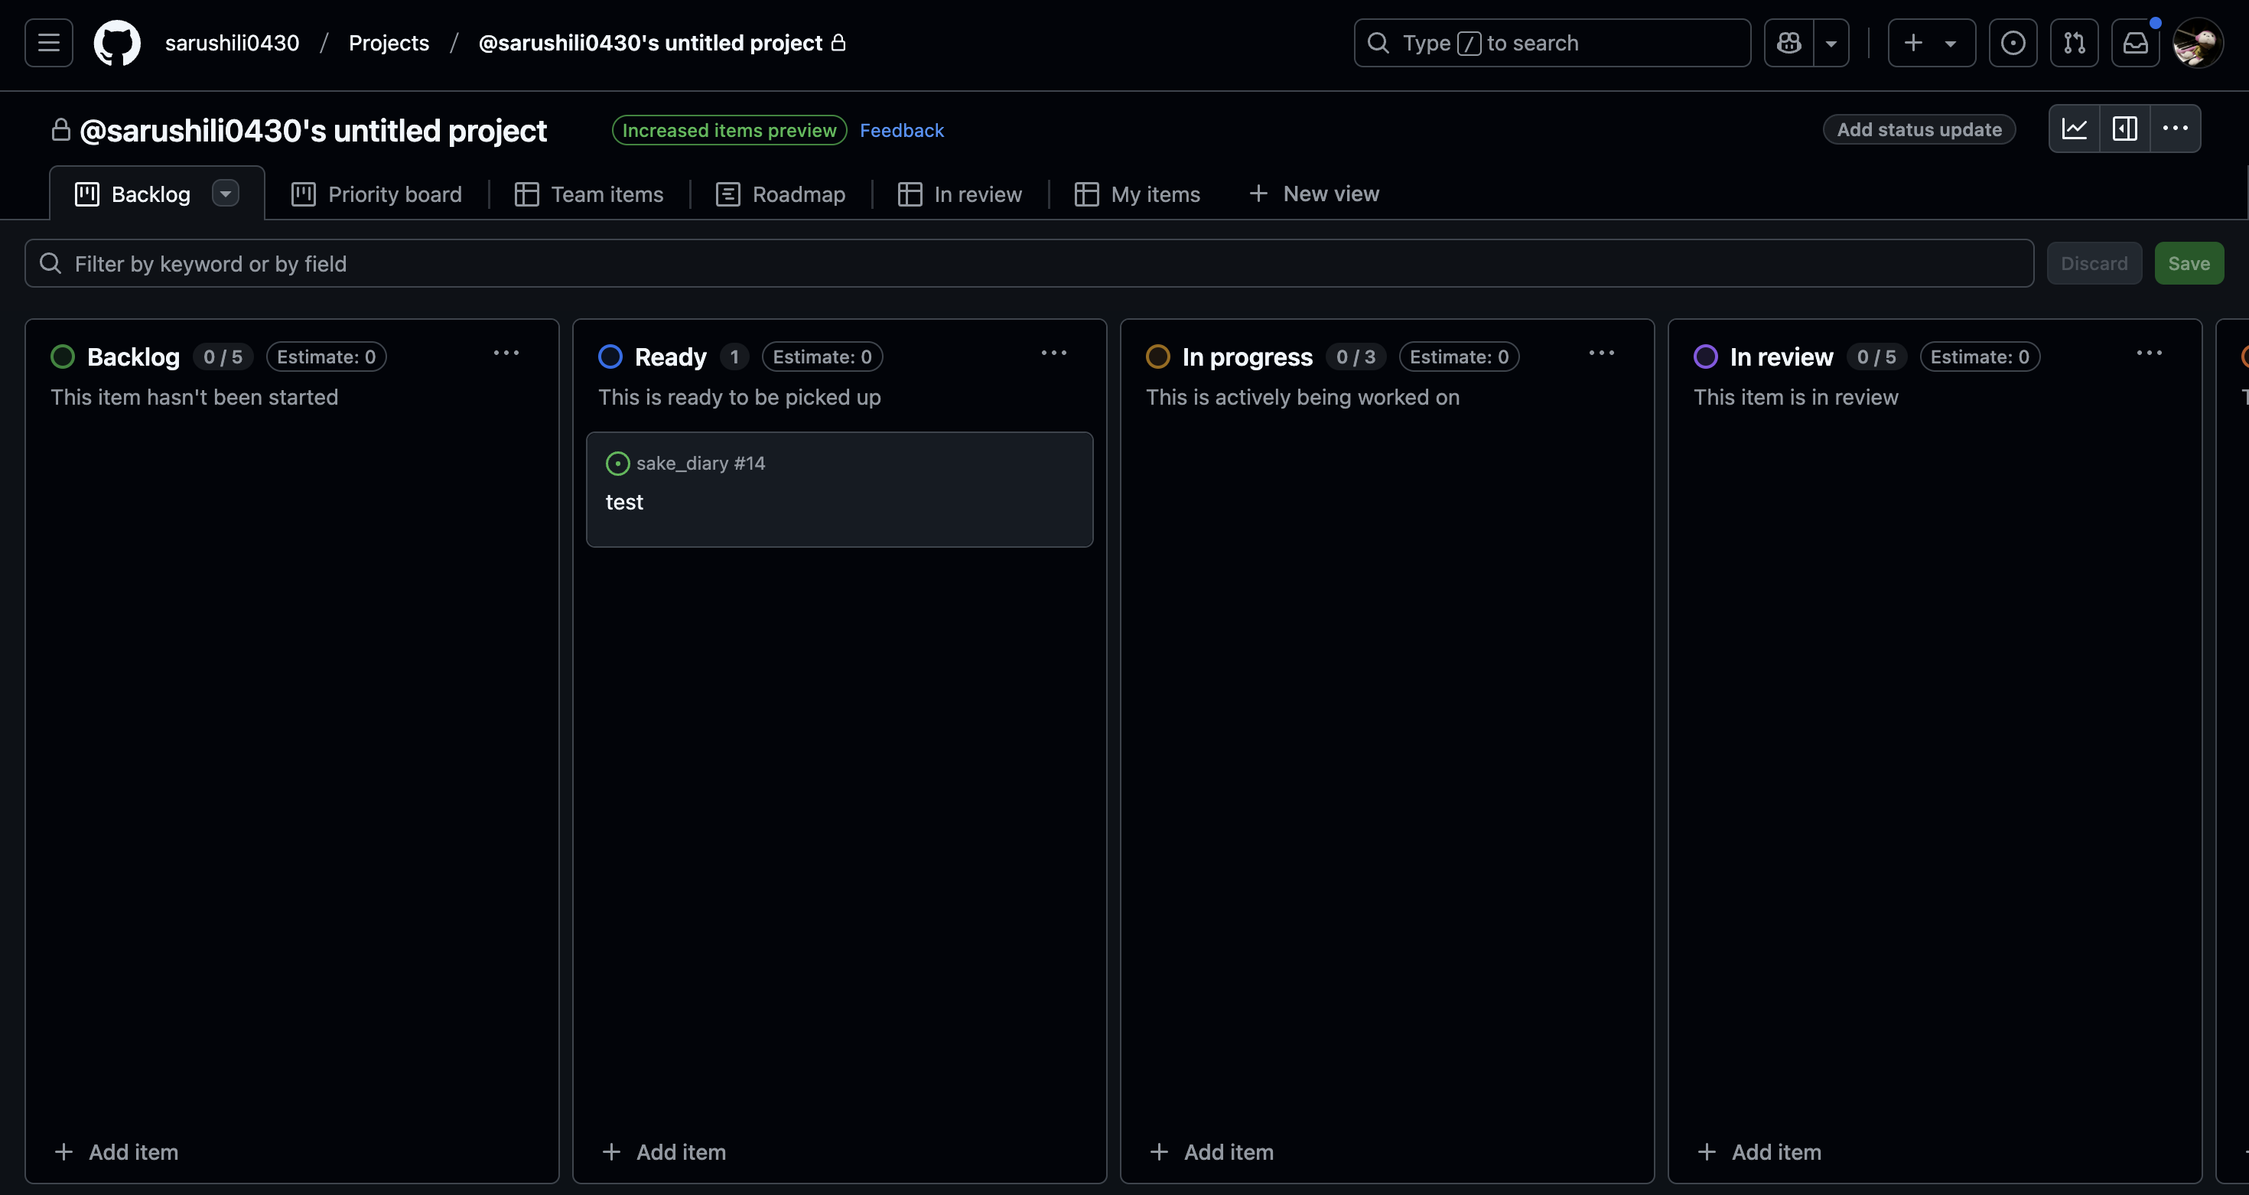Click In progress 0 / 3 count

(x=1356, y=357)
